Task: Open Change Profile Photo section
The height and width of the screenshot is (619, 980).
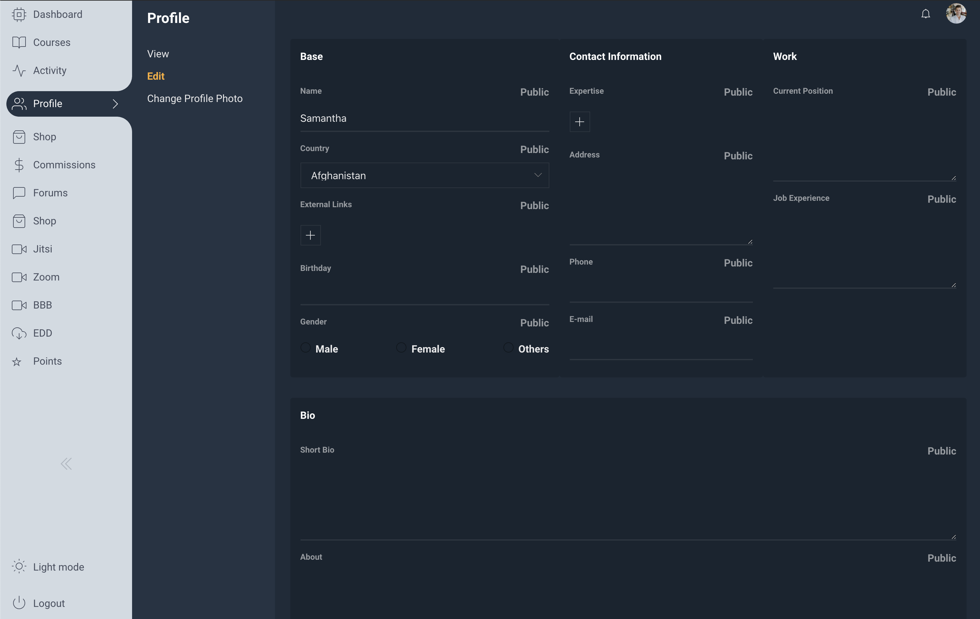Action: 195,98
